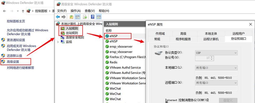Expand the 监视 tree node
This screenshot has height=103, width=255.
[58, 42]
